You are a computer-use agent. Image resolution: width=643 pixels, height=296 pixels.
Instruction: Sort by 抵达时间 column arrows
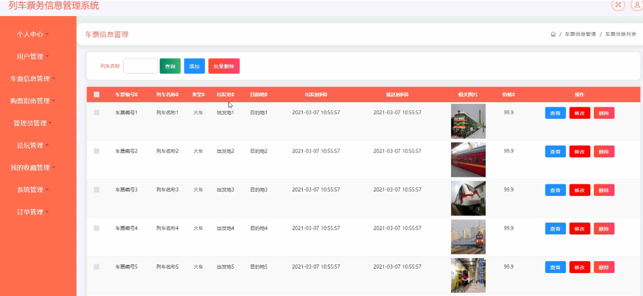pyautogui.click(x=407, y=95)
